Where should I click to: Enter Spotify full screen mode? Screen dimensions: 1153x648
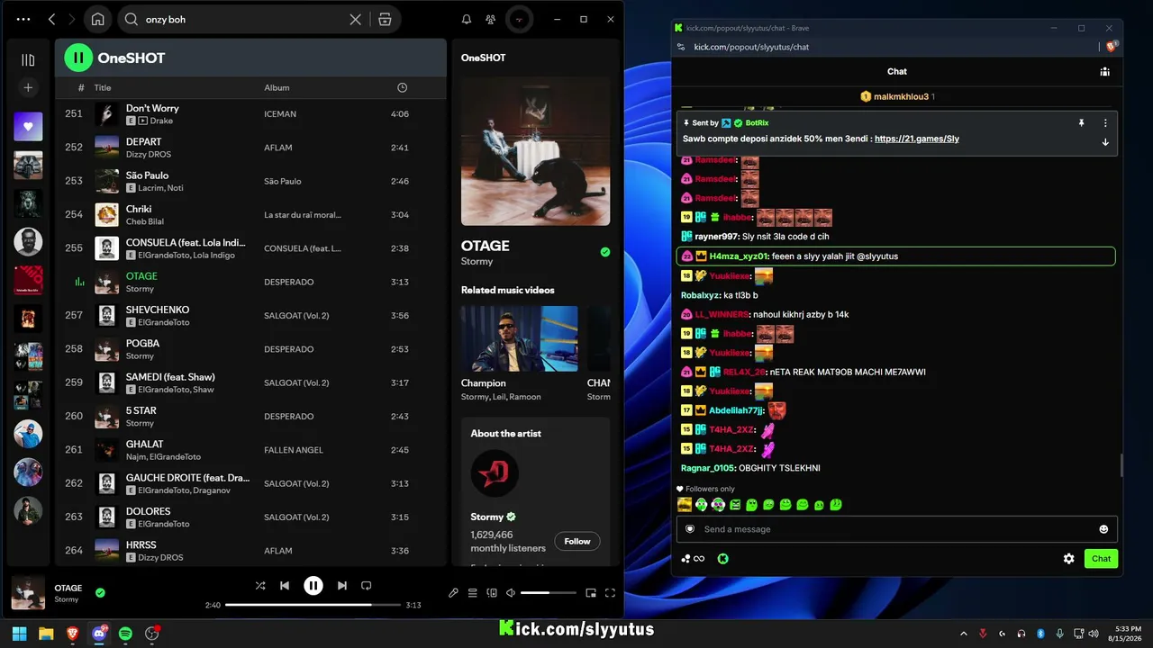[611, 593]
